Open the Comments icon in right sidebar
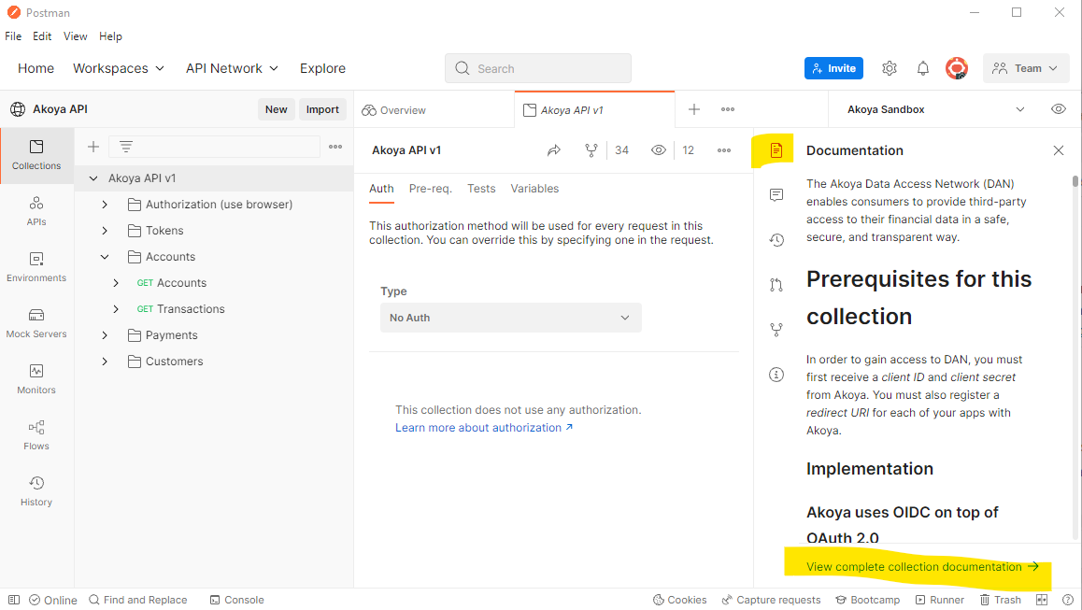This screenshot has height=610, width=1082. point(776,195)
